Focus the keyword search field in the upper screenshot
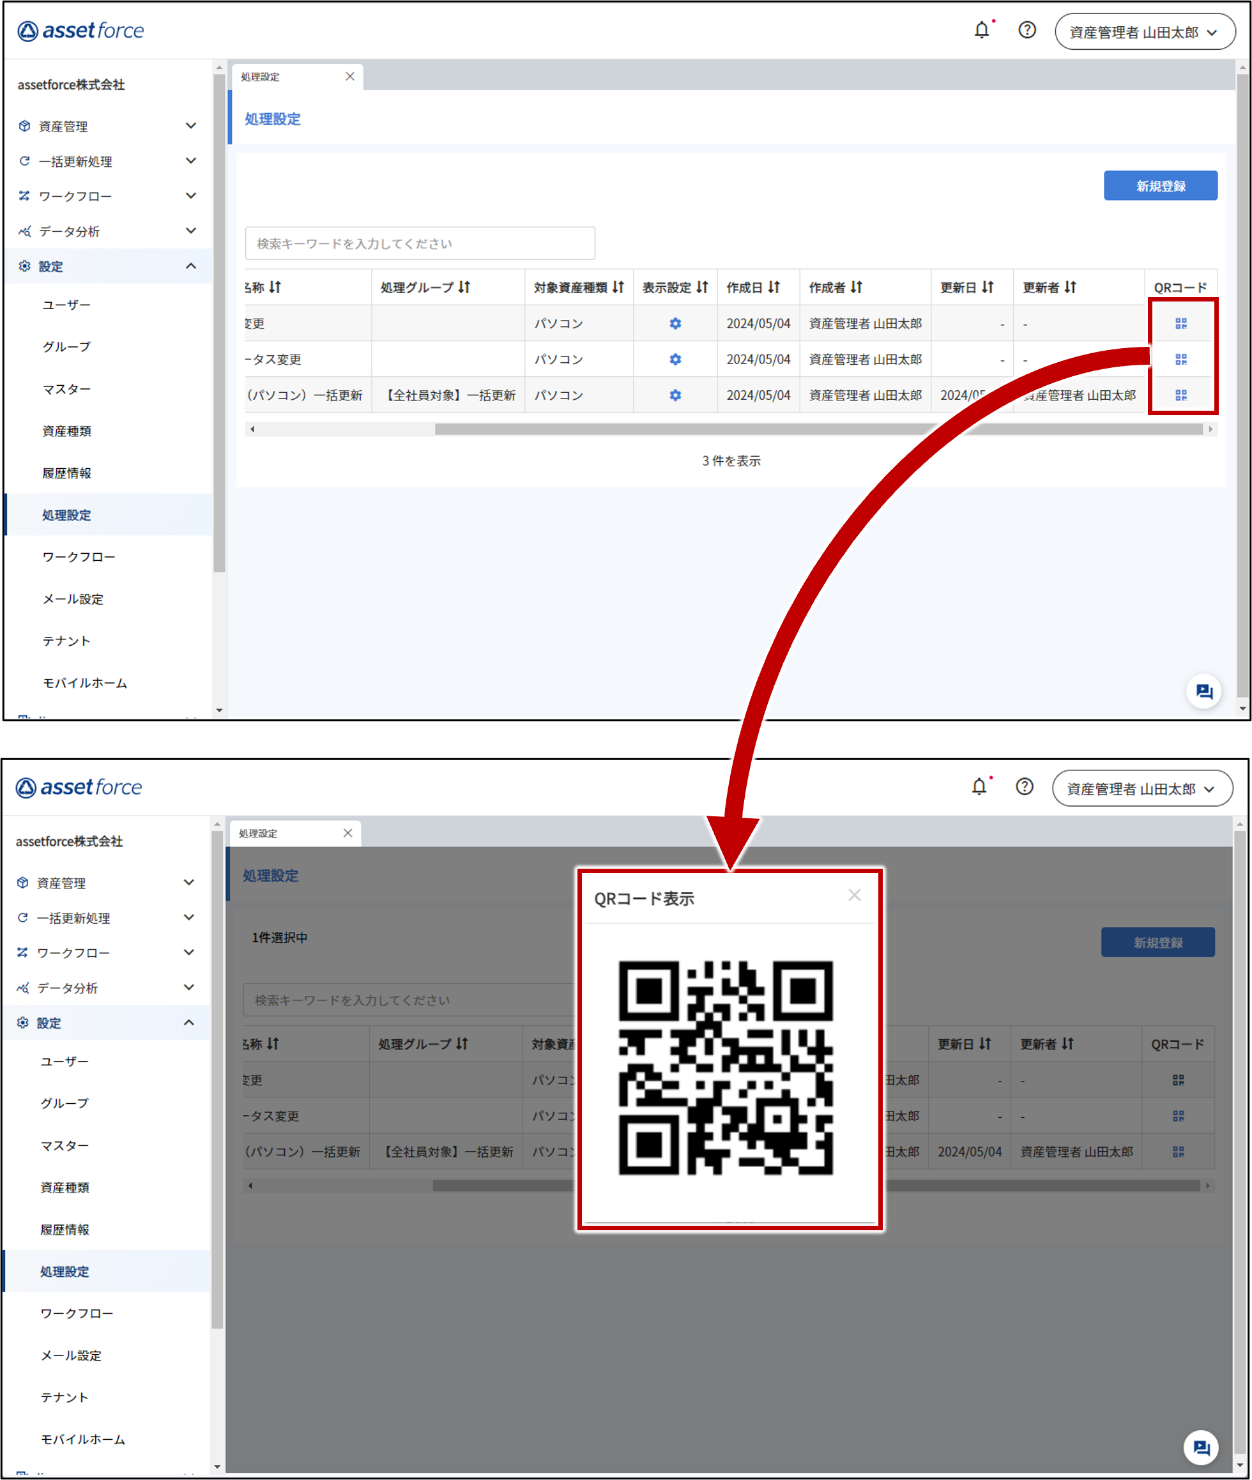The height and width of the screenshot is (1480, 1252). coord(420,243)
